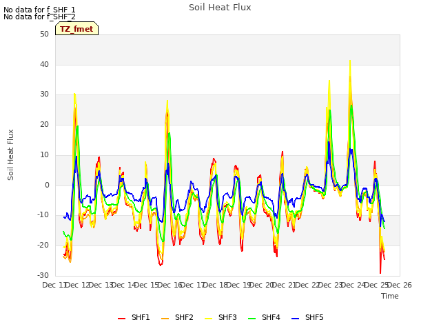This screenshot has height=331, width=441.
Task: Click the TZ_fmet annotation label
Action: point(76,29)
